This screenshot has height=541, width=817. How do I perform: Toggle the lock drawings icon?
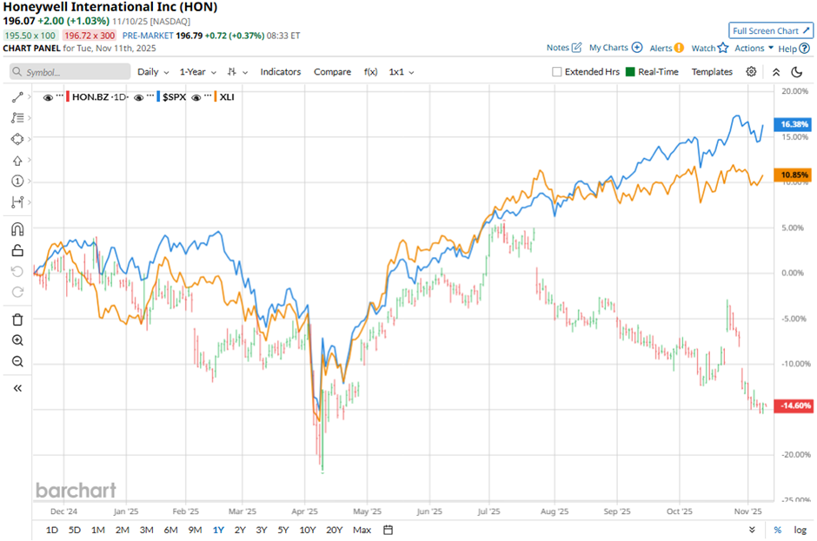pyautogui.click(x=17, y=250)
